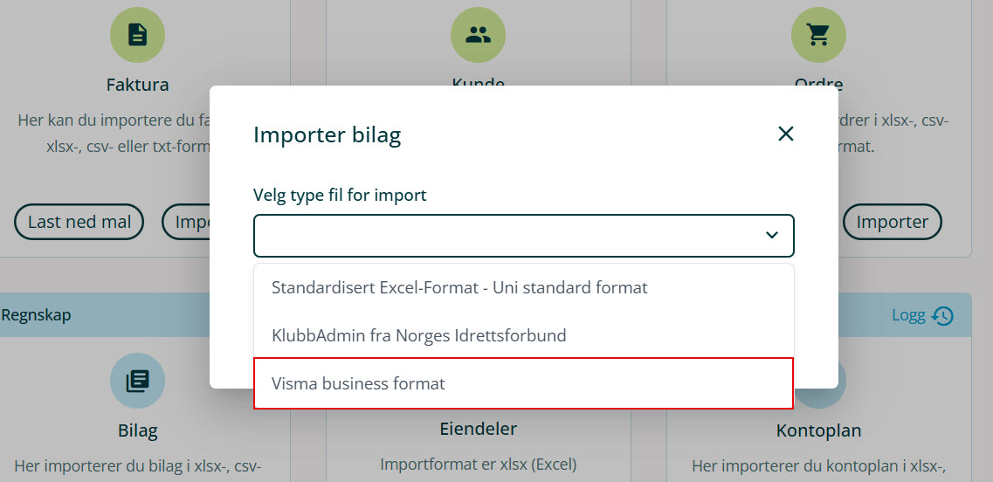Click the Kunde people icon
993x482 pixels.
[x=478, y=35]
